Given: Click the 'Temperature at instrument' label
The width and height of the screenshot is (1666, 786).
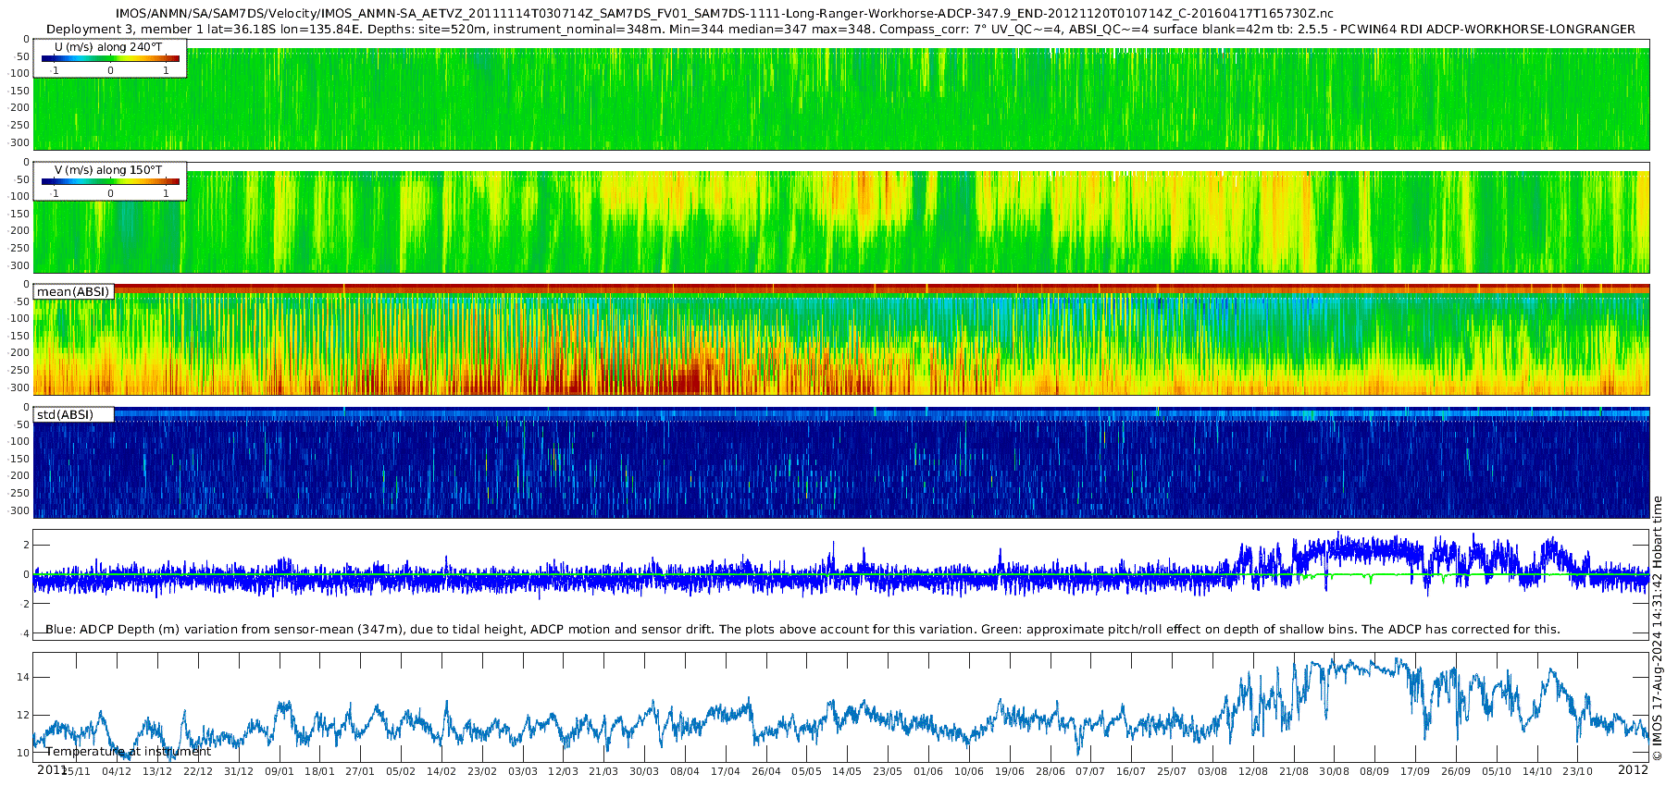Looking at the screenshot, I should [128, 752].
